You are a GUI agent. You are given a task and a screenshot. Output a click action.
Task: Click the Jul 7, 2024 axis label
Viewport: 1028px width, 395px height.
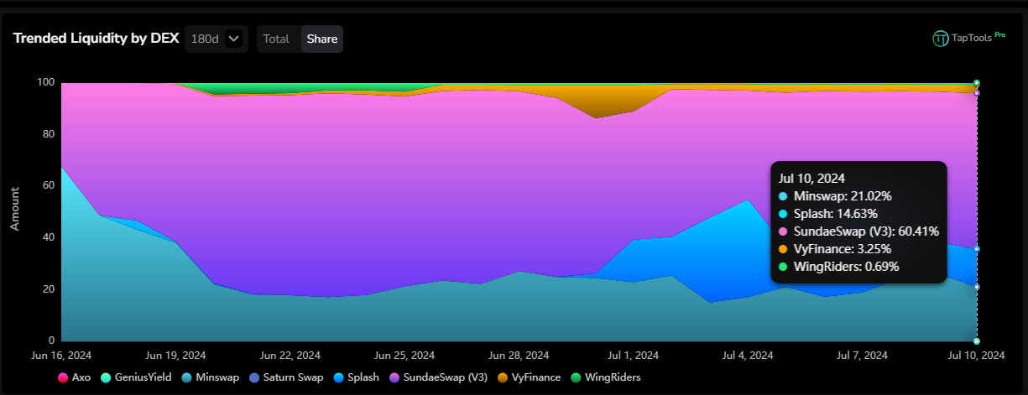pyautogui.click(x=863, y=356)
